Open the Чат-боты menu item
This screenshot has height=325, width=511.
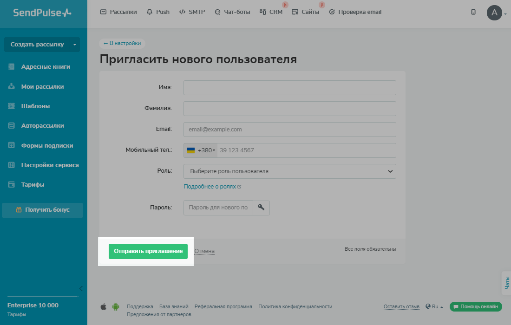[x=232, y=12]
